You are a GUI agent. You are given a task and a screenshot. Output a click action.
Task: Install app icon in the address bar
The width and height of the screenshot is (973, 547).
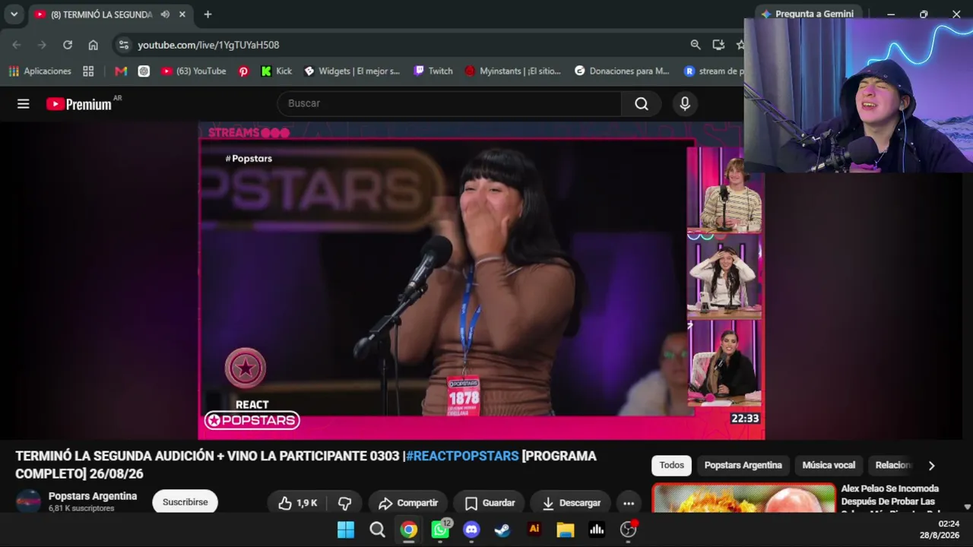(718, 45)
